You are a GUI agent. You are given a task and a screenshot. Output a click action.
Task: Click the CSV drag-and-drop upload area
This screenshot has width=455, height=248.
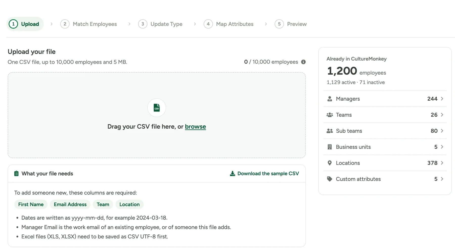coord(157,115)
